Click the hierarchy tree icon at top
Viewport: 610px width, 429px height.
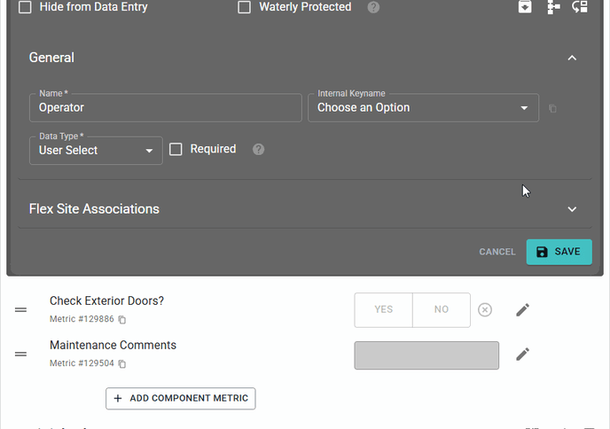(x=553, y=7)
